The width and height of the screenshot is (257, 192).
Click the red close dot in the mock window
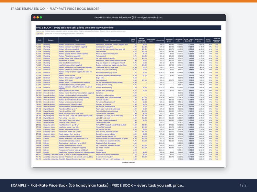tap(34, 17)
